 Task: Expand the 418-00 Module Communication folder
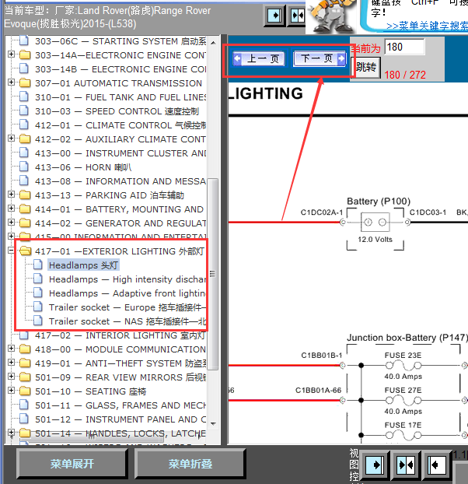(11, 349)
